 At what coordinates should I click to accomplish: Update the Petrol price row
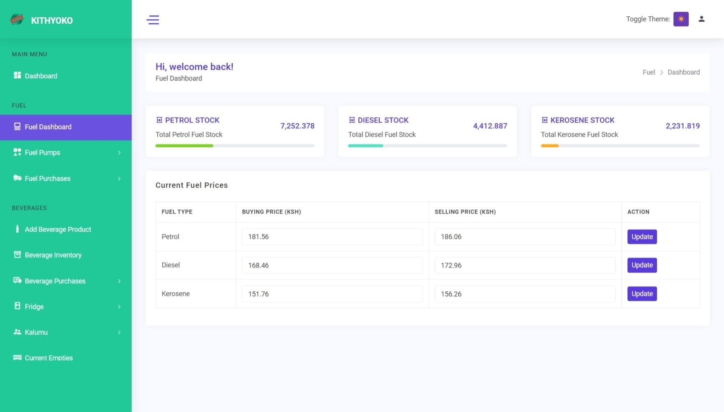pos(642,237)
